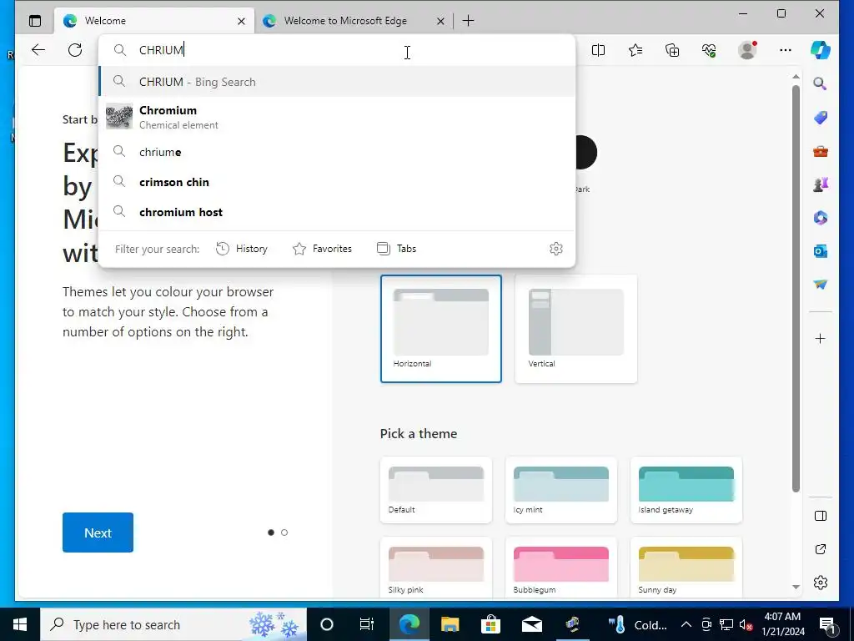Filter search by Tabs
This screenshot has width=854, height=641.
(396, 249)
